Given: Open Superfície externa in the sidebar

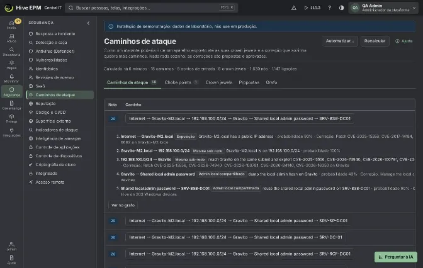Looking at the screenshot, I should pos(60,121).
